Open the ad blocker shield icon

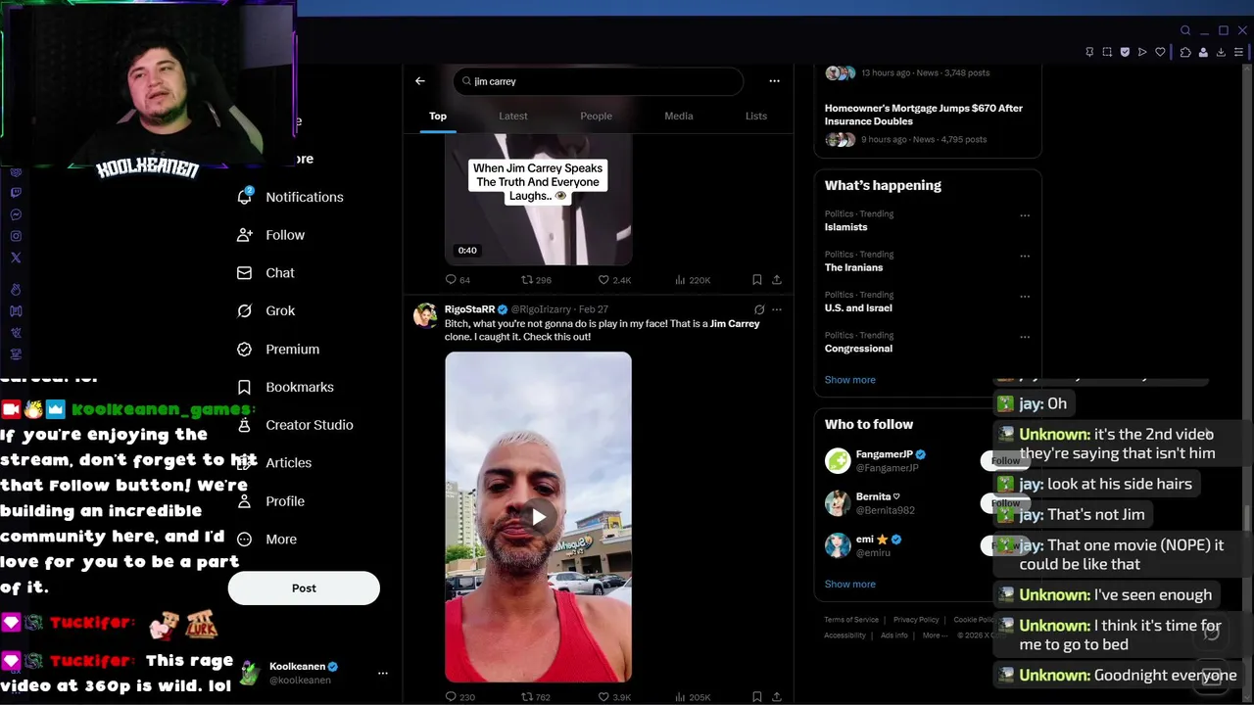1125,52
